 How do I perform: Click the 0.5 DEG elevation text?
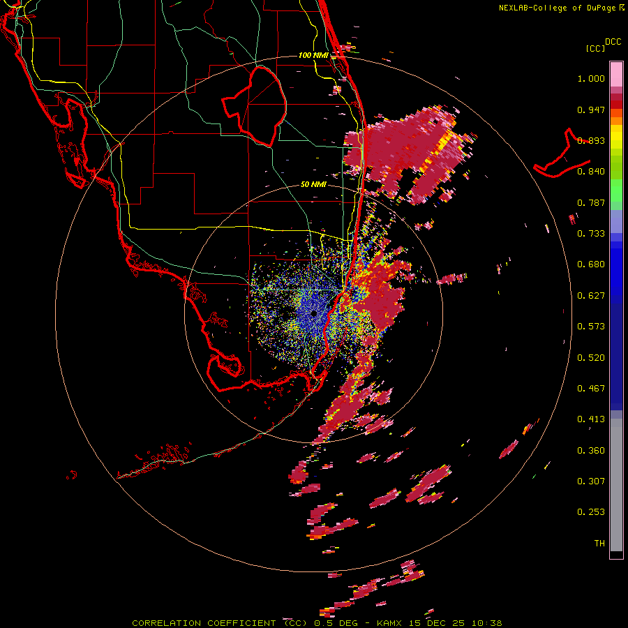coord(336,623)
